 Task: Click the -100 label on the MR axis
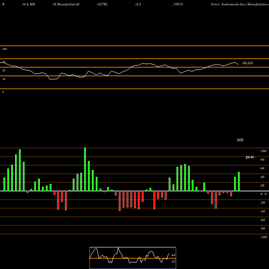point(264,237)
